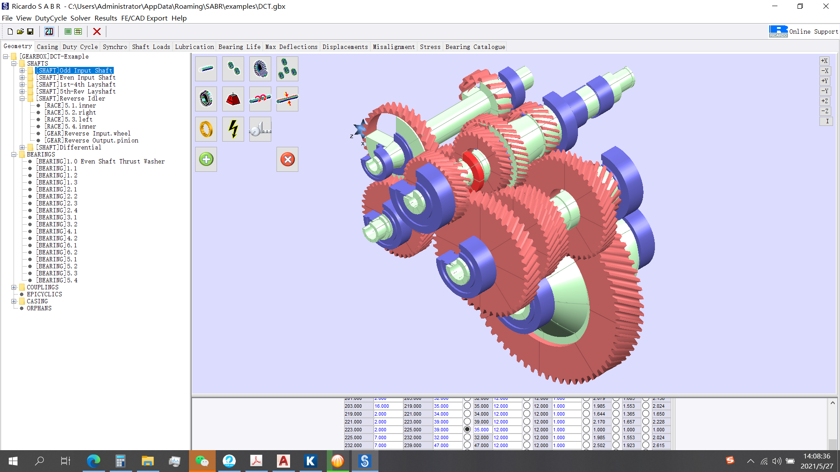Open Microsoft Edge from the taskbar
The height and width of the screenshot is (472, 840).
pyautogui.click(x=93, y=461)
